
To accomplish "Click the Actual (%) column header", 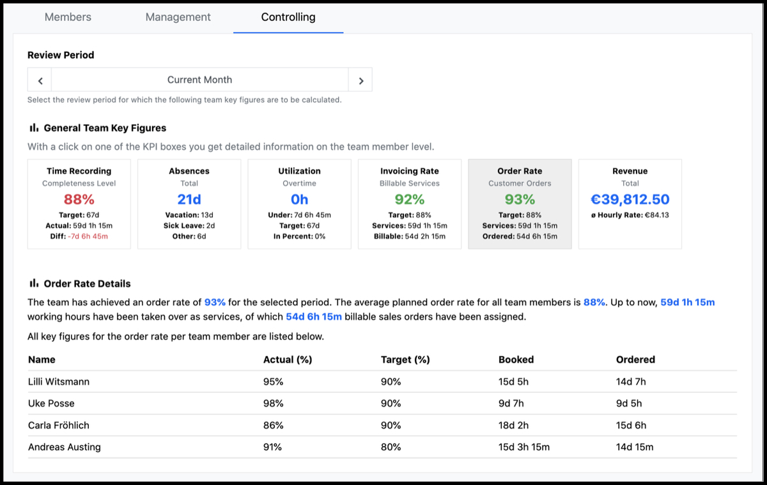I will [x=288, y=359].
